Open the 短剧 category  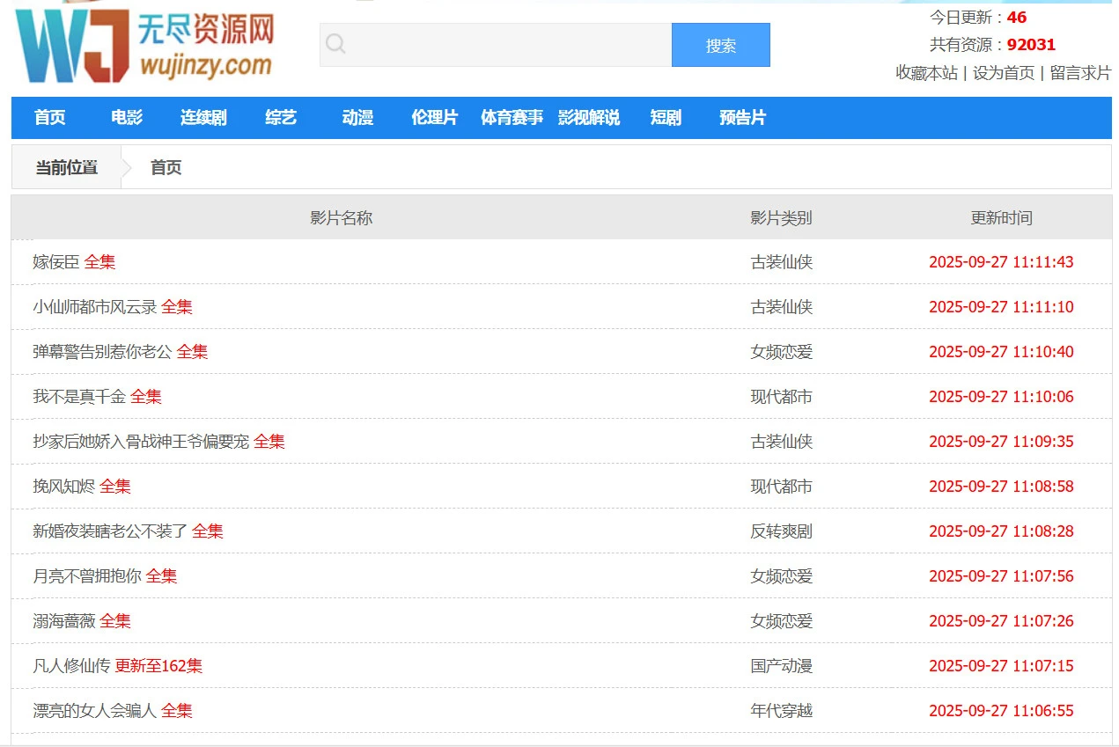665,117
